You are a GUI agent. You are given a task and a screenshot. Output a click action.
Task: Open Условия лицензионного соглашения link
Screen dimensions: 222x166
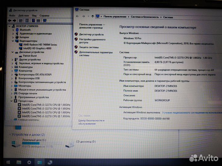[192, 113]
